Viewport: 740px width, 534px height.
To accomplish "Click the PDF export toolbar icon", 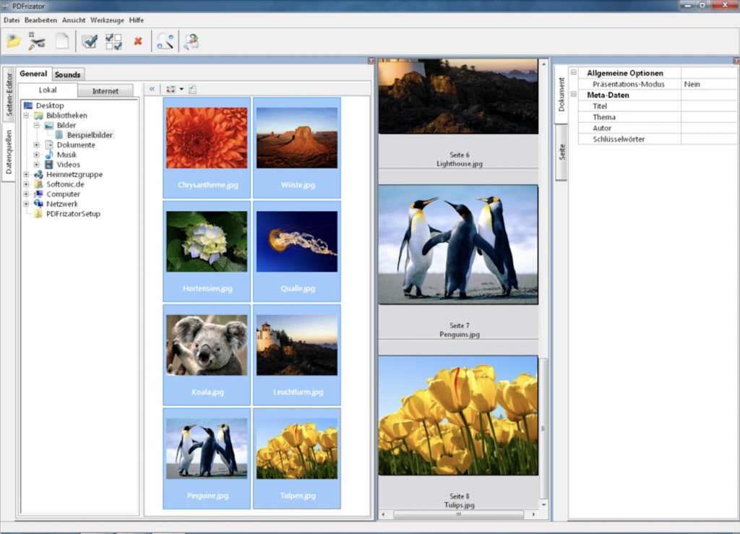I will (x=190, y=41).
